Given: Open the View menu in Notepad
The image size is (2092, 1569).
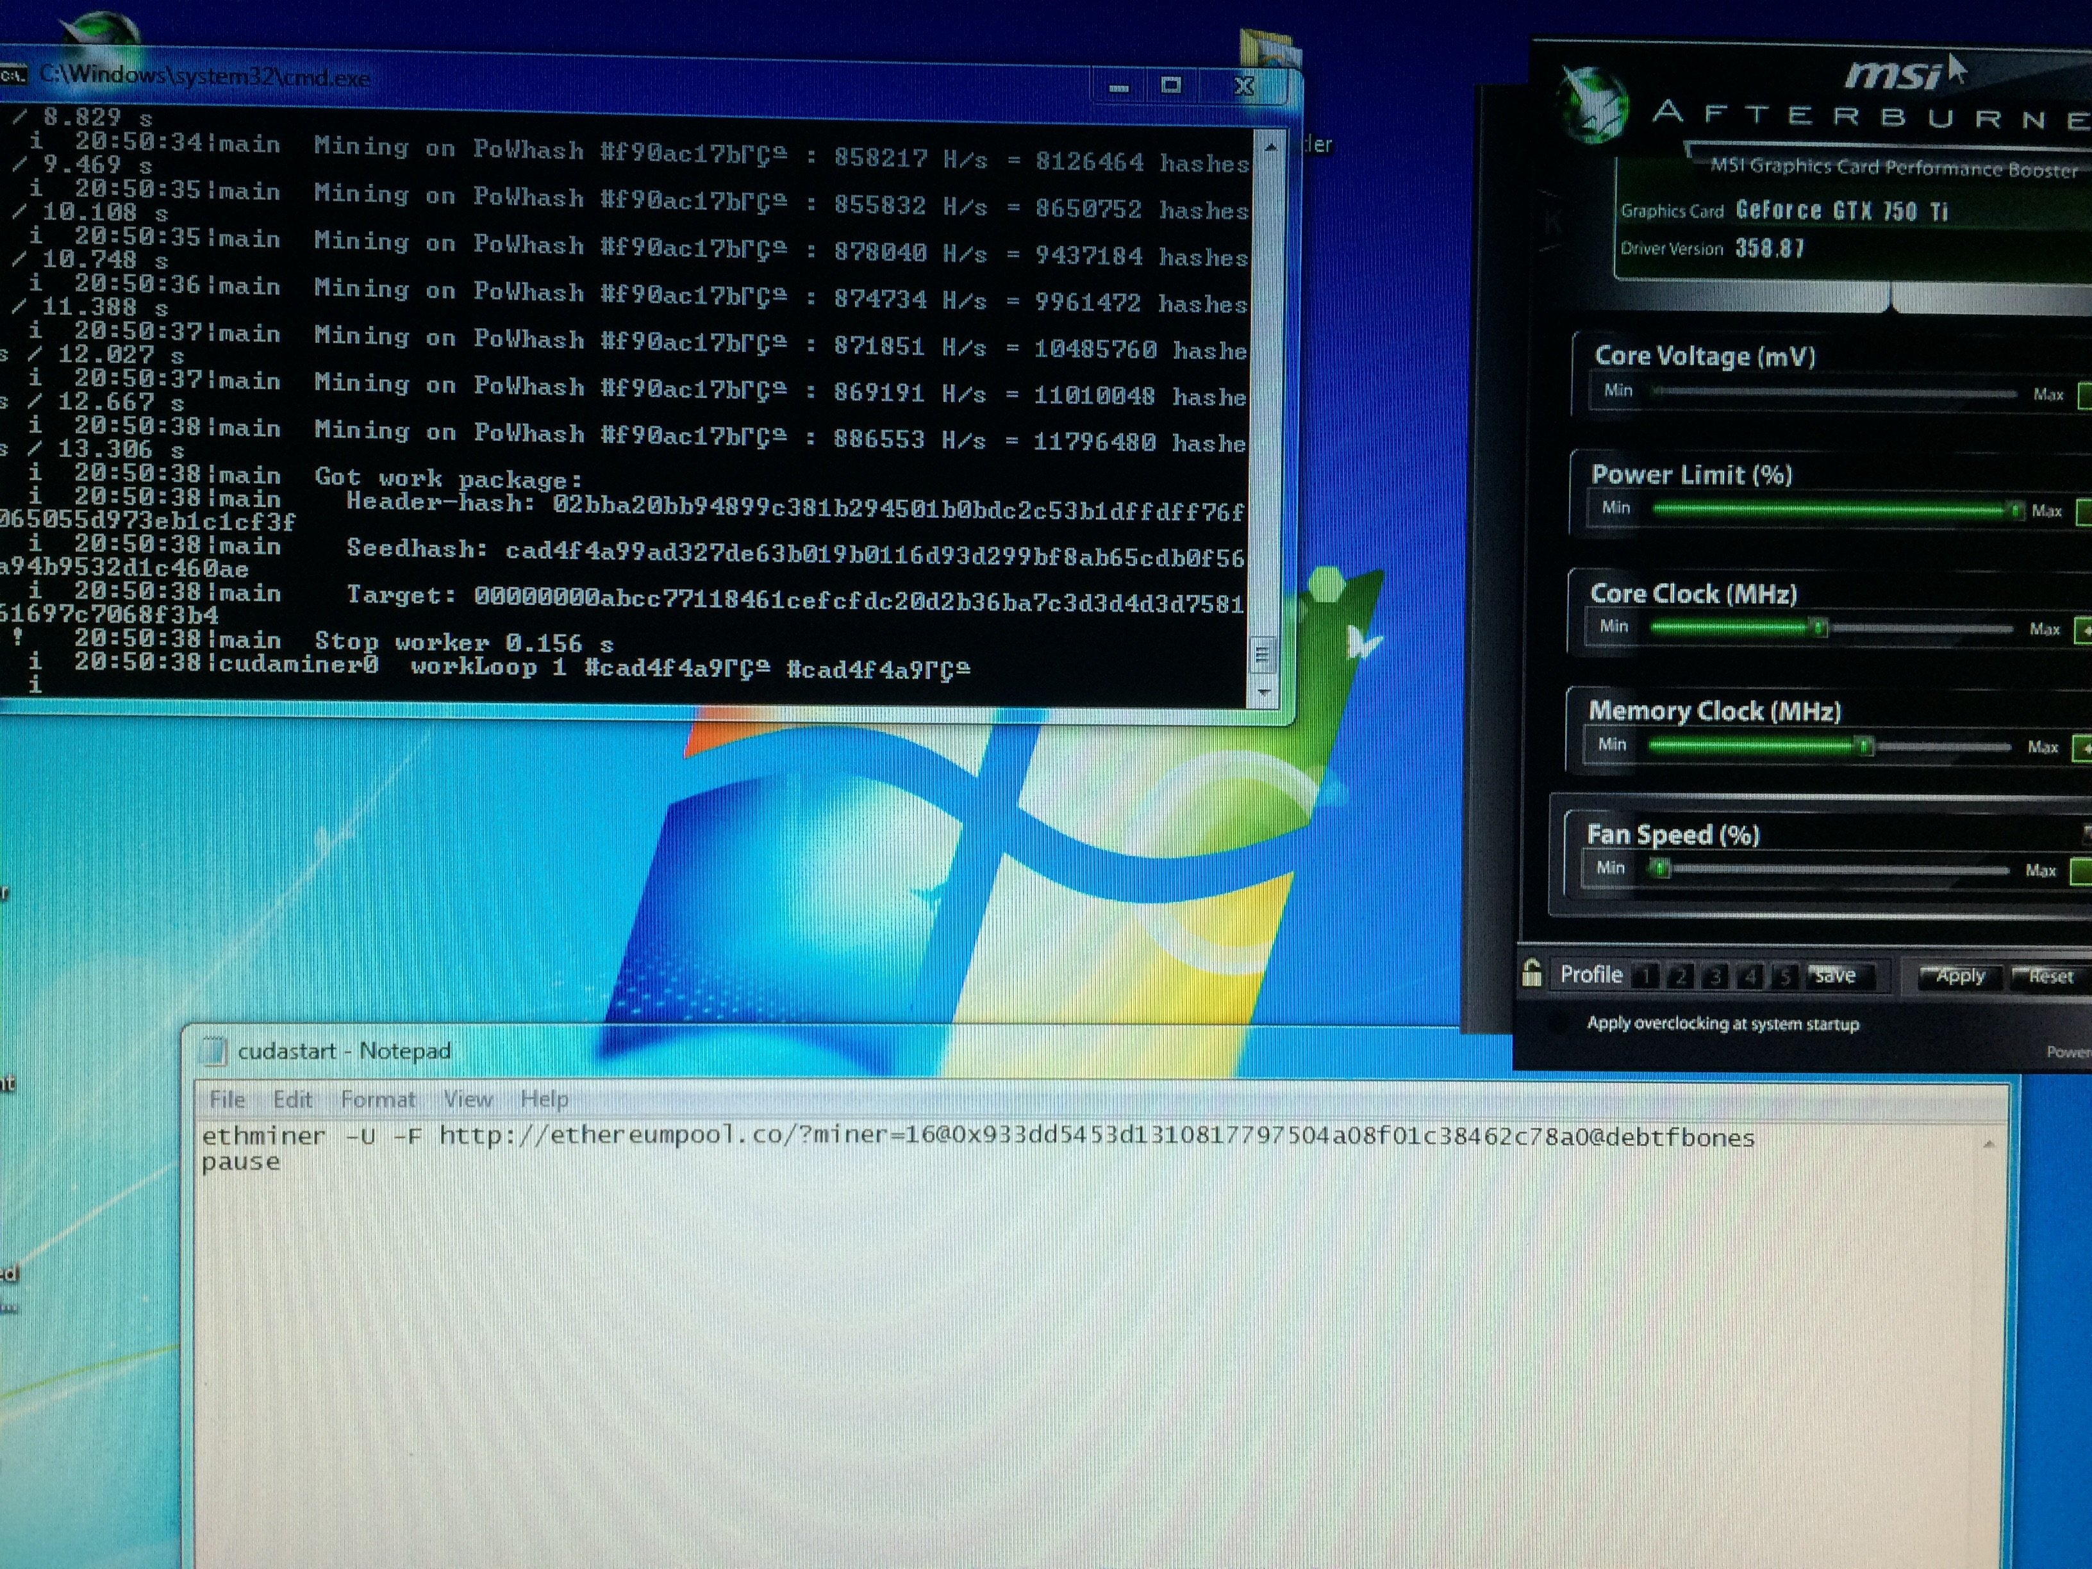Looking at the screenshot, I should (468, 1099).
